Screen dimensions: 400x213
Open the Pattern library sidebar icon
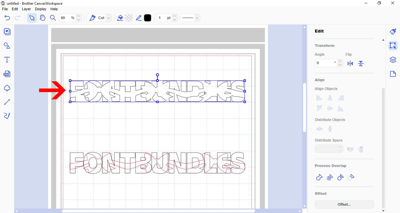tap(7, 31)
